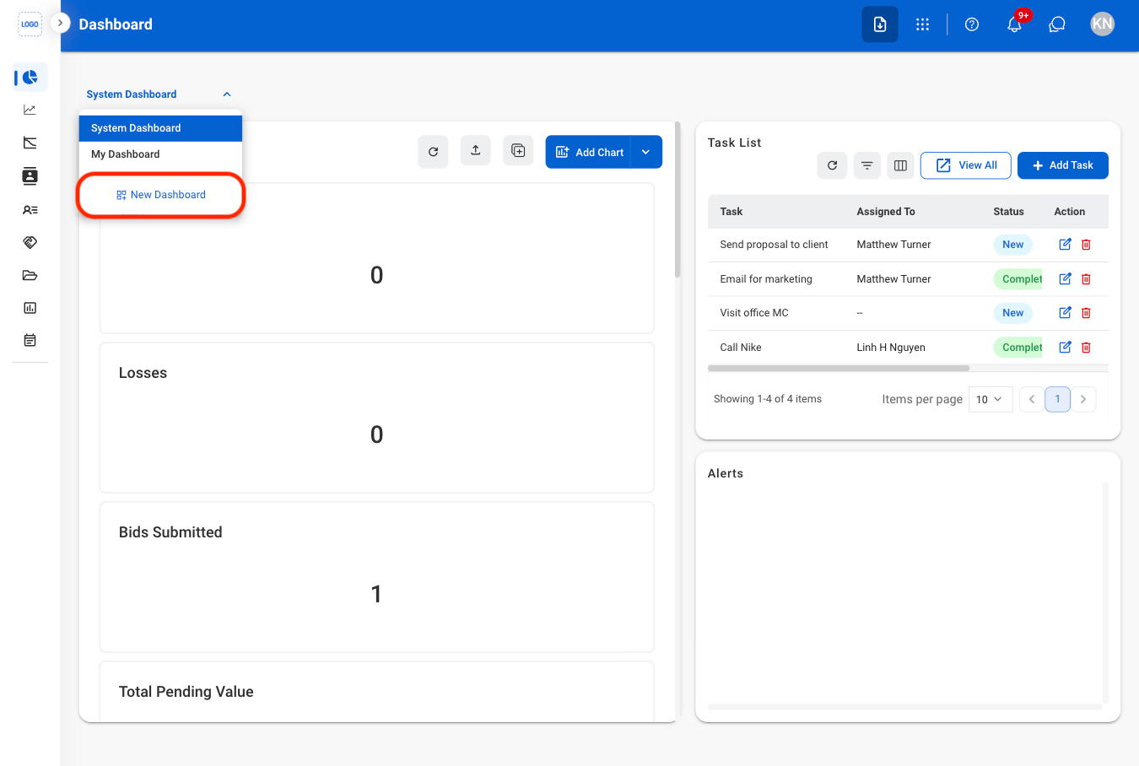This screenshot has height=766, width=1139.
Task: Delete the Call Nike task
Action: click(1086, 347)
